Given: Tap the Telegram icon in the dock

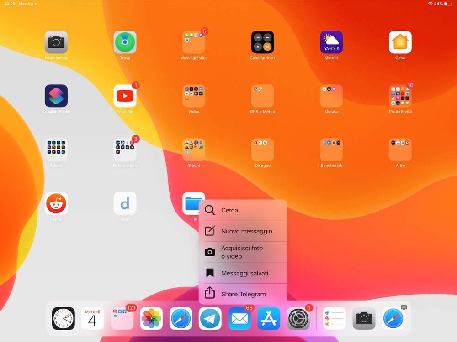Looking at the screenshot, I should pyautogui.click(x=210, y=318).
